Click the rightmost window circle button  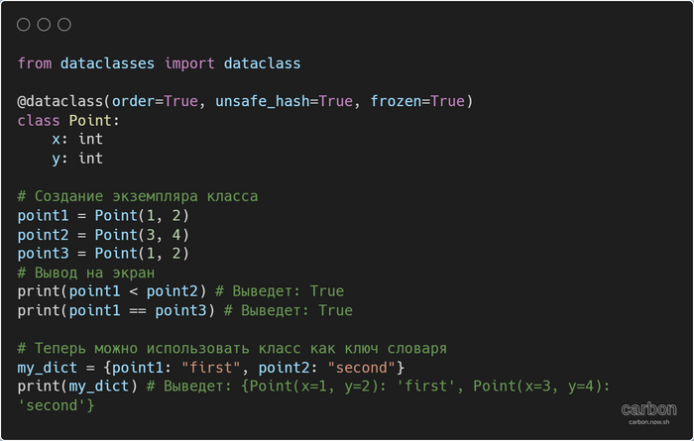tap(64, 25)
